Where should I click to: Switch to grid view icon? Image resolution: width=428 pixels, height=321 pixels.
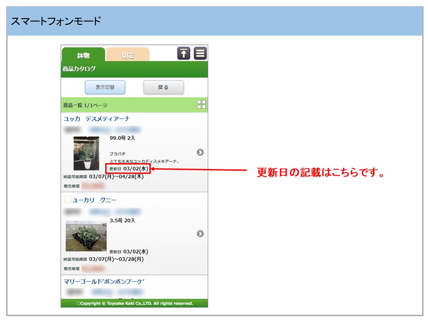pyautogui.click(x=201, y=105)
